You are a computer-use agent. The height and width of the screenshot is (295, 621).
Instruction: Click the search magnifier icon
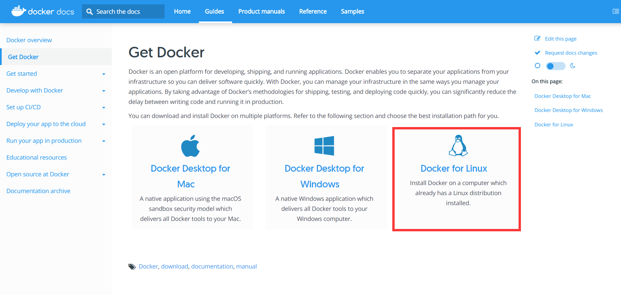(x=89, y=12)
